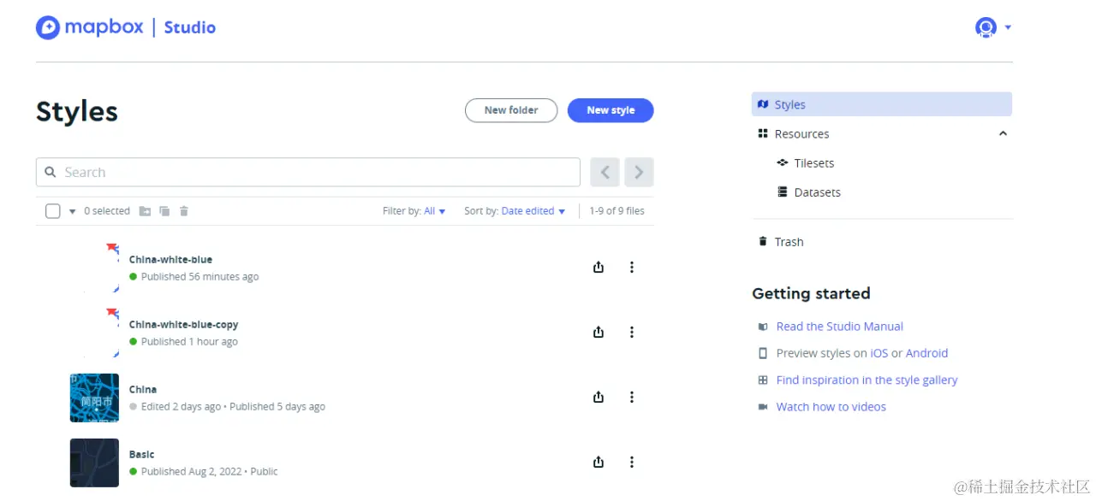Open more options for China-white-blue
Viewport: 1096px width, 501px height.
click(x=632, y=268)
